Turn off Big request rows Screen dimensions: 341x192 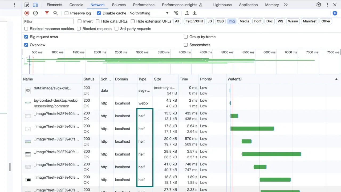[26, 37]
